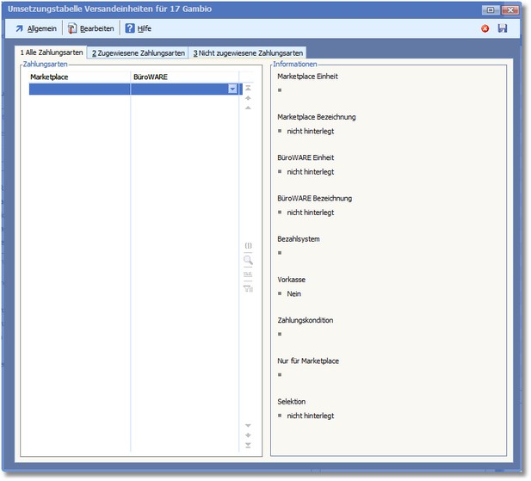Click the Marketplace column header

[79, 77]
